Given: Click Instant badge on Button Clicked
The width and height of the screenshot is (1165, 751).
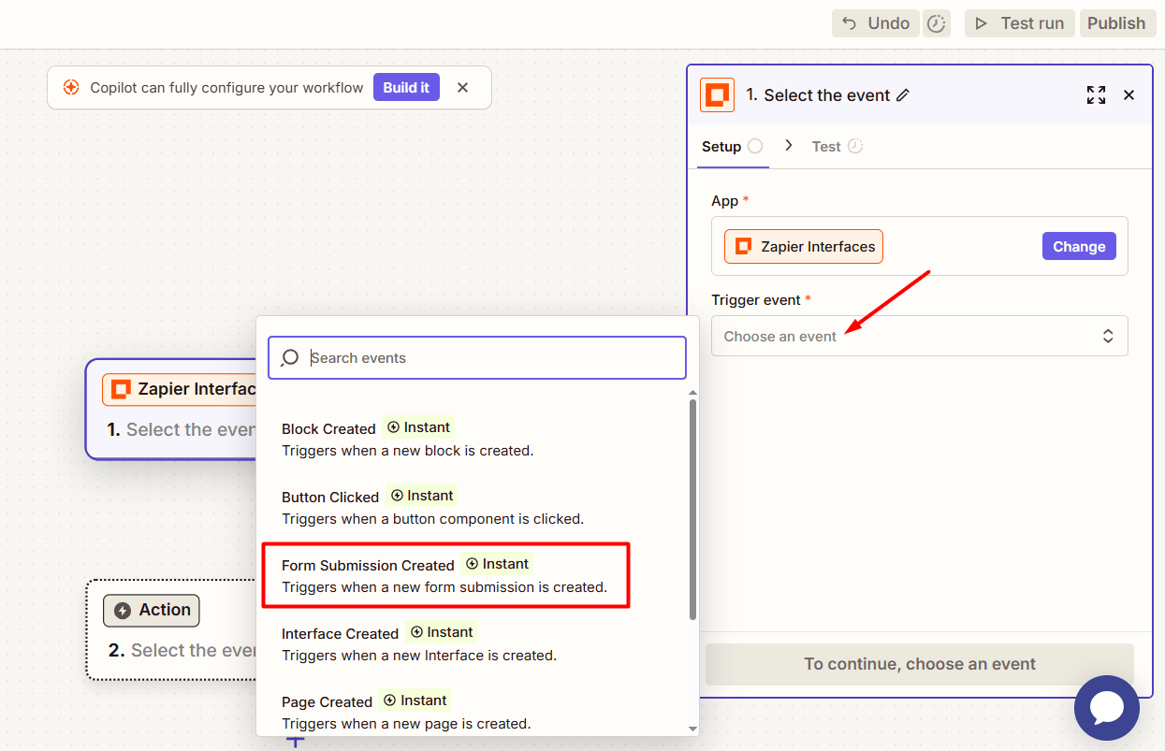Looking at the screenshot, I should coord(421,496).
